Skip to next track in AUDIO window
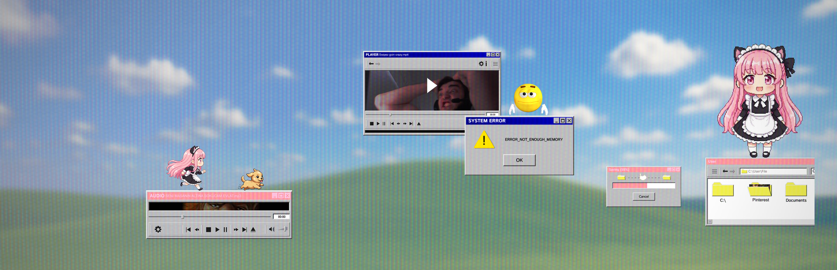Image resolution: width=837 pixels, height=270 pixels. pyautogui.click(x=245, y=229)
